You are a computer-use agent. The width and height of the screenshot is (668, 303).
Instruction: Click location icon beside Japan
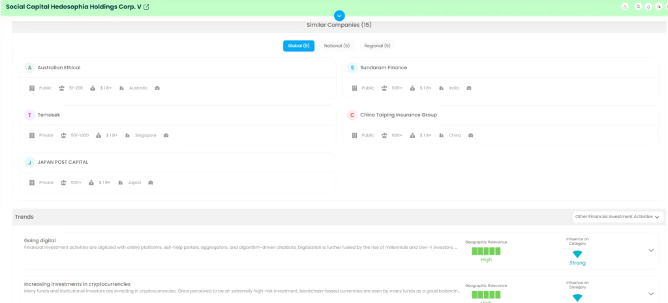pyautogui.click(x=121, y=183)
